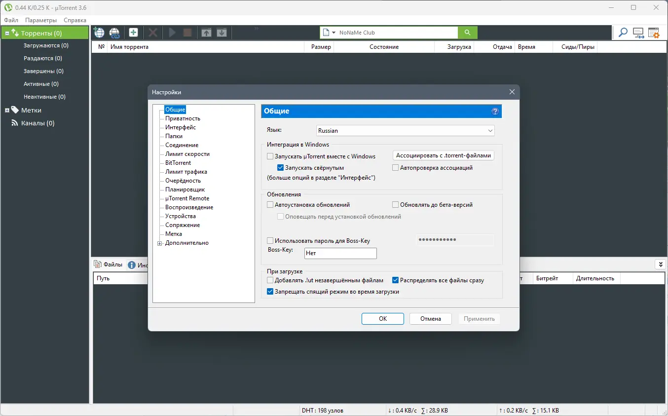Click the bottom panel collapse chevron
This screenshot has height=416, width=668.
coord(660,265)
